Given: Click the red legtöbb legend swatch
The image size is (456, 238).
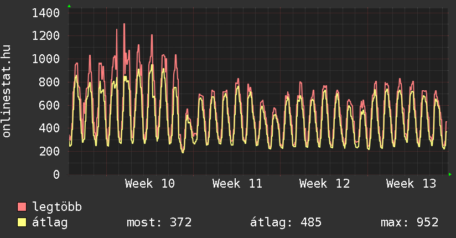Looking at the screenshot, I should 22,208.
